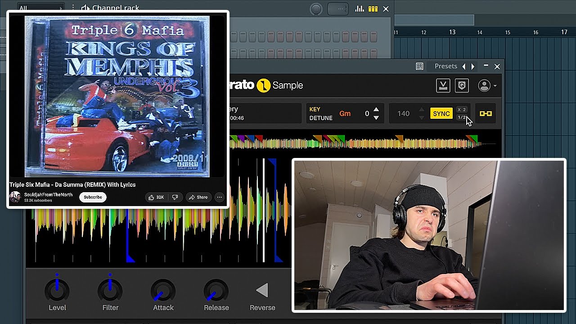Click the playlist horizontal scrollbar handle
The height and width of the screenshot is (324, 576).
(434, 20)
